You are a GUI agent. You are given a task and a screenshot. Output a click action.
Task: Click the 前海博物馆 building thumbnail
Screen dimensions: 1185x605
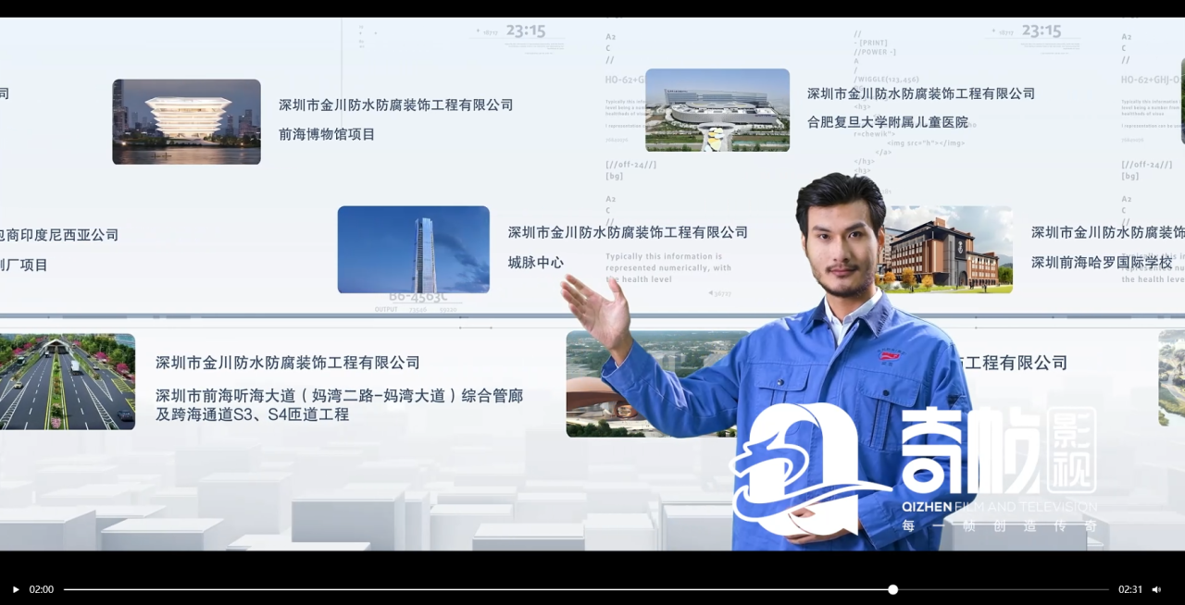pos(186,122)
